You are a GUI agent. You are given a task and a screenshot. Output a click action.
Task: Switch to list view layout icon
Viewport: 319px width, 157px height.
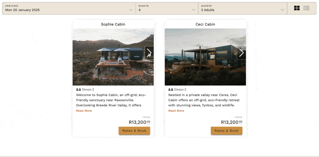coord(306,8)
